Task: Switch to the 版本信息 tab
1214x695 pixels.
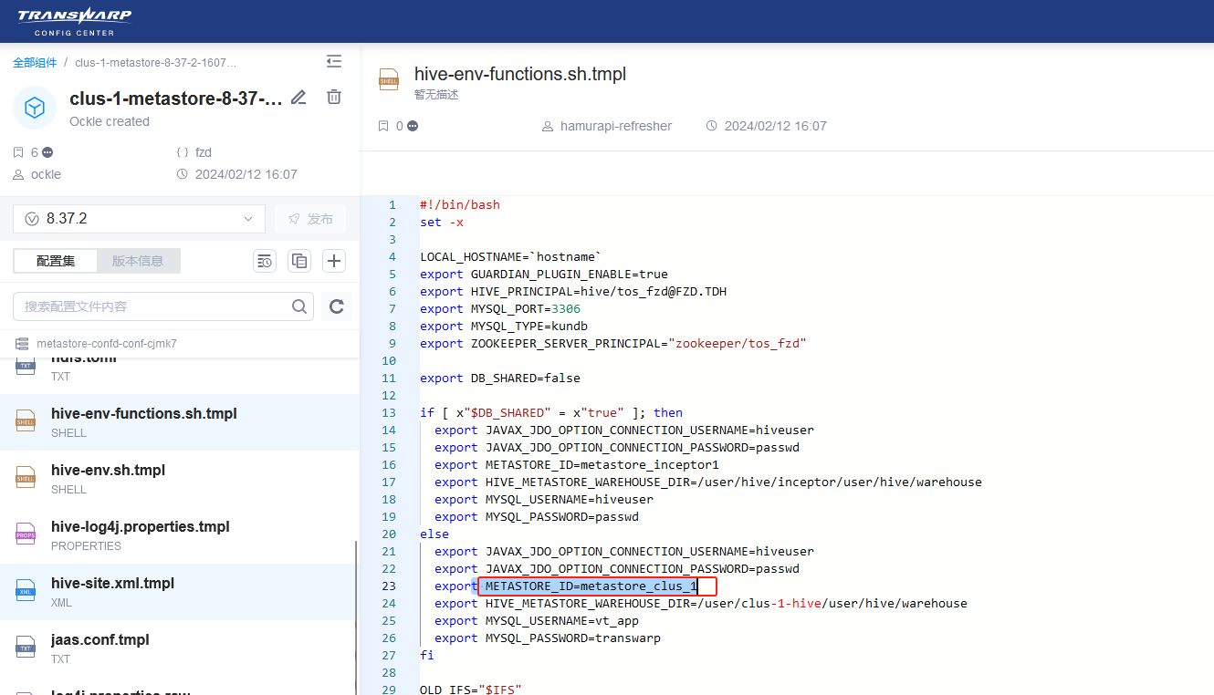Action: pyautogui.click(x=138, y=261)
